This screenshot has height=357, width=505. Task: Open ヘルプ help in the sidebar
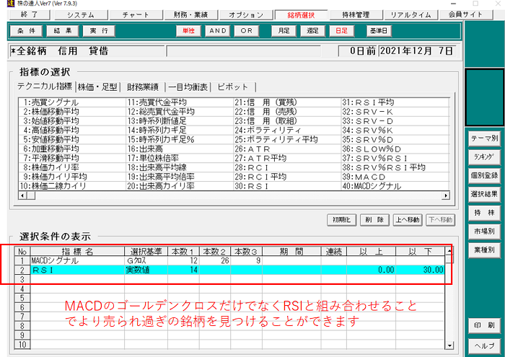(x=484, y=346)
